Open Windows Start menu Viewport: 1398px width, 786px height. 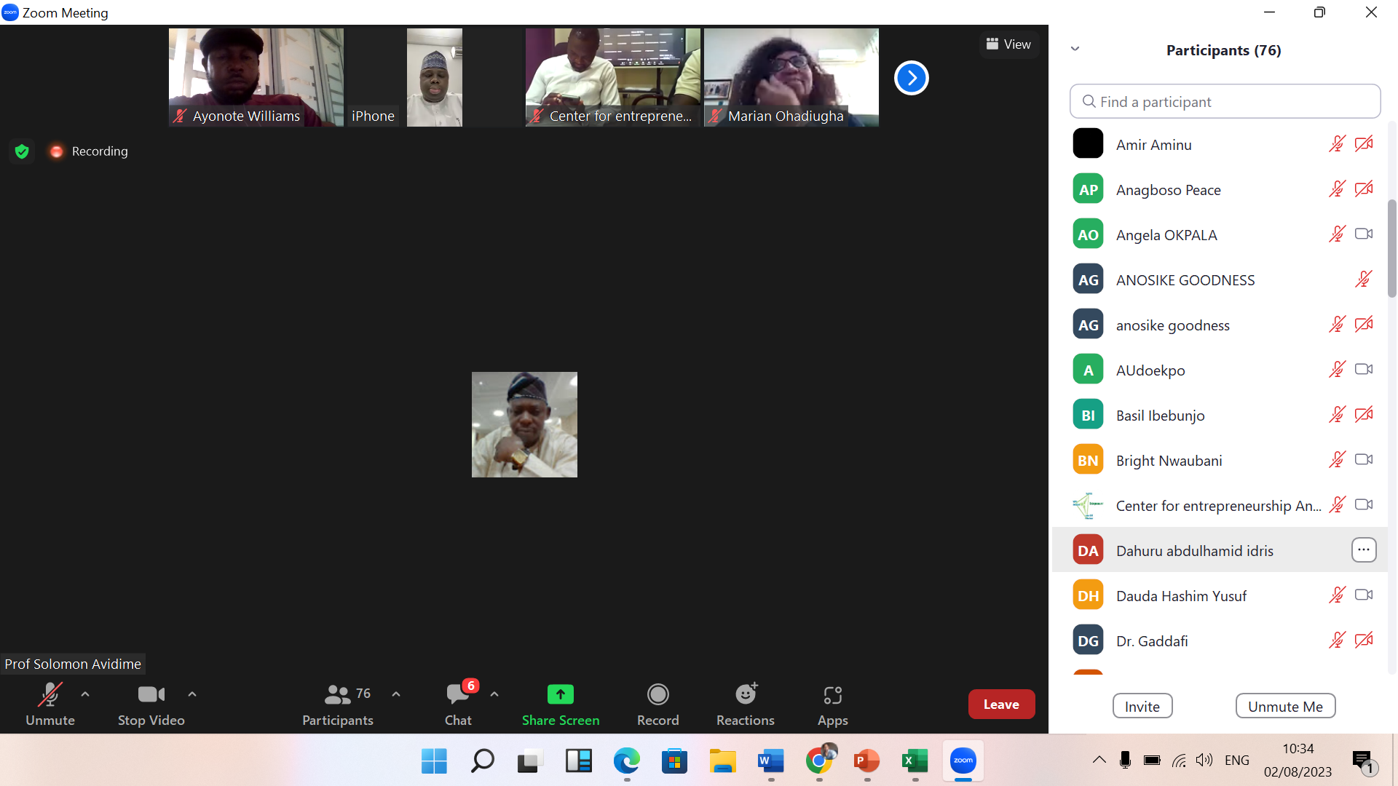pos(434,761)
